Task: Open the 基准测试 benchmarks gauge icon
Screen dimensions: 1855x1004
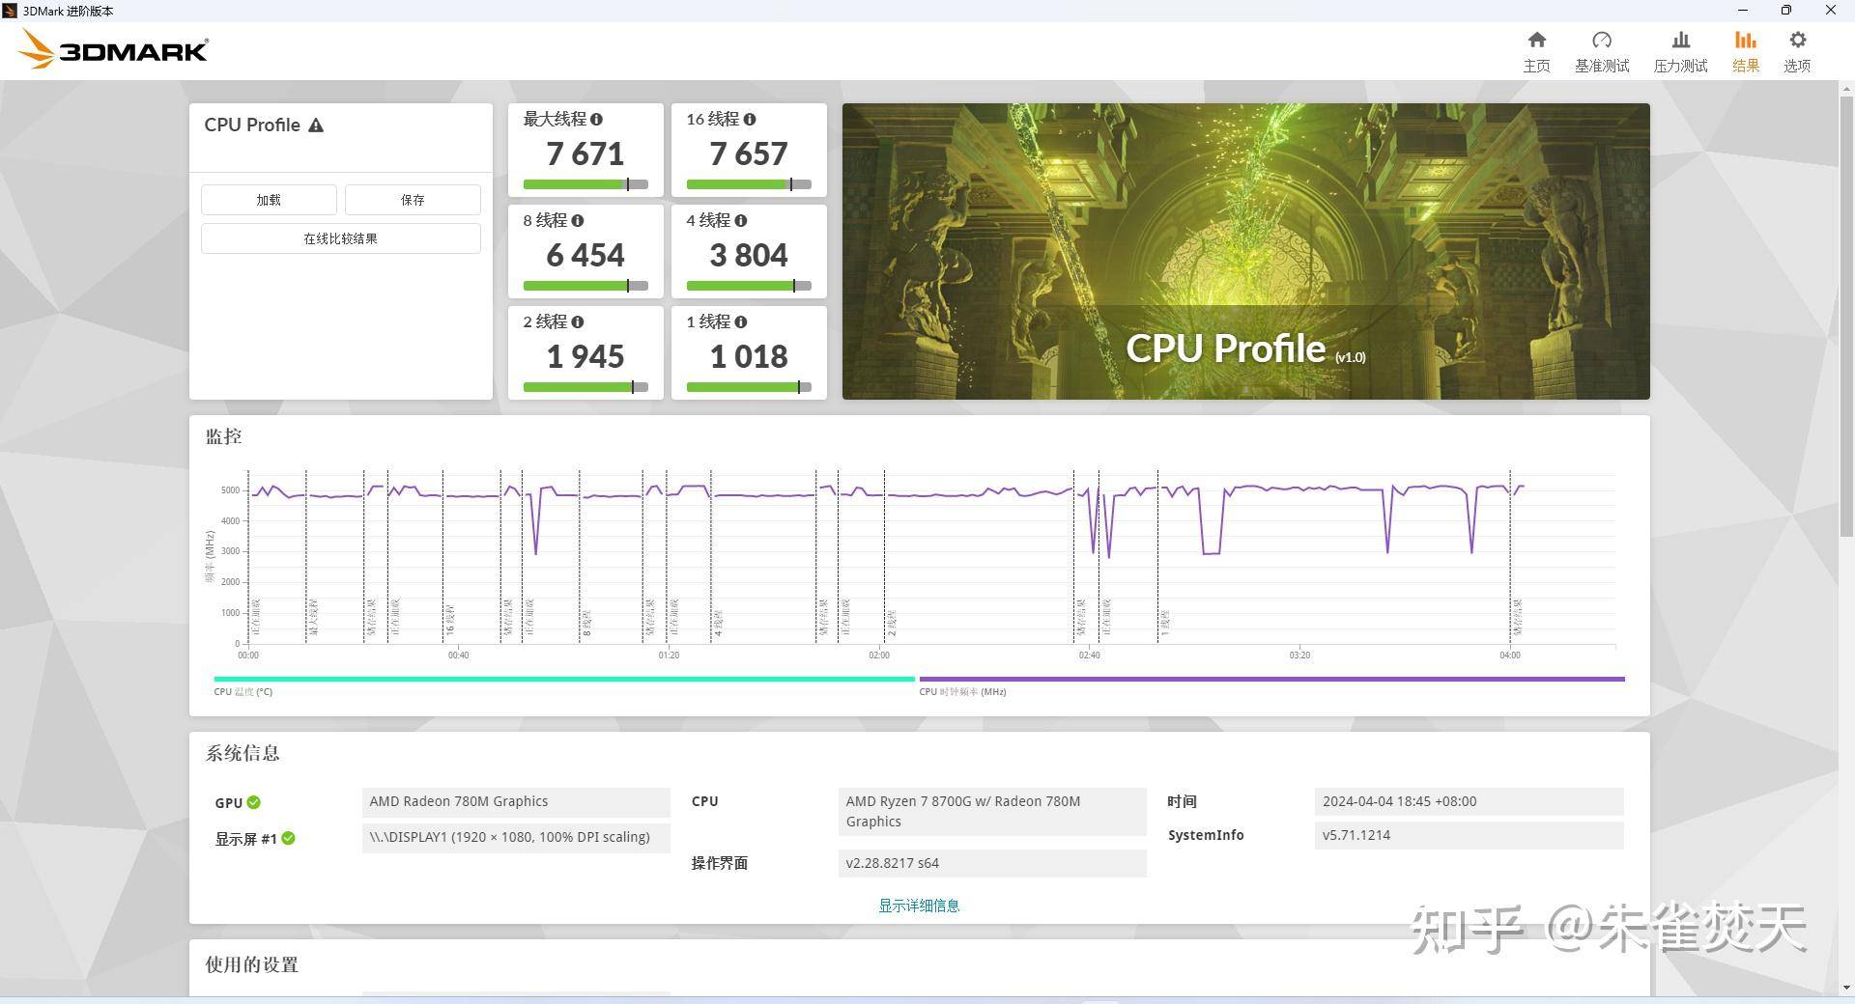Action: 1602,40
